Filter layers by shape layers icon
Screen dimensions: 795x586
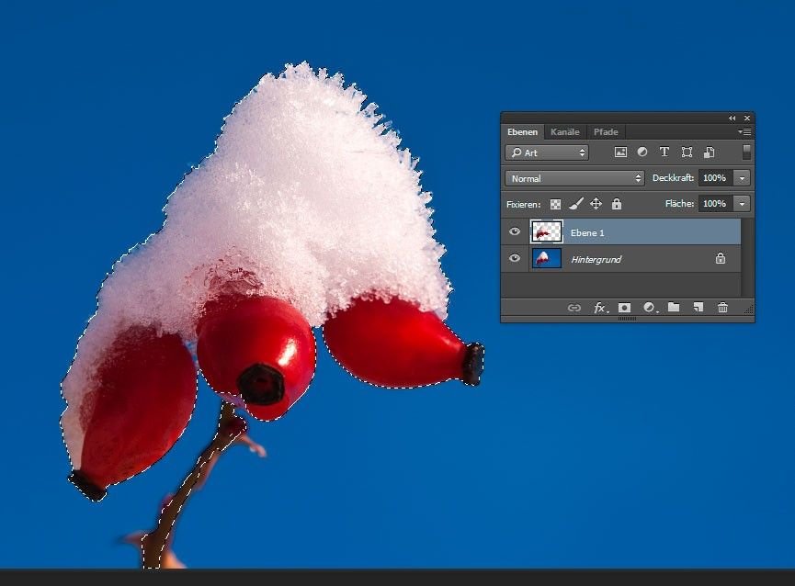point(687,152)
